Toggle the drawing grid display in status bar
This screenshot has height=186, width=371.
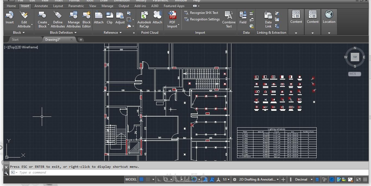coord(142,179)
